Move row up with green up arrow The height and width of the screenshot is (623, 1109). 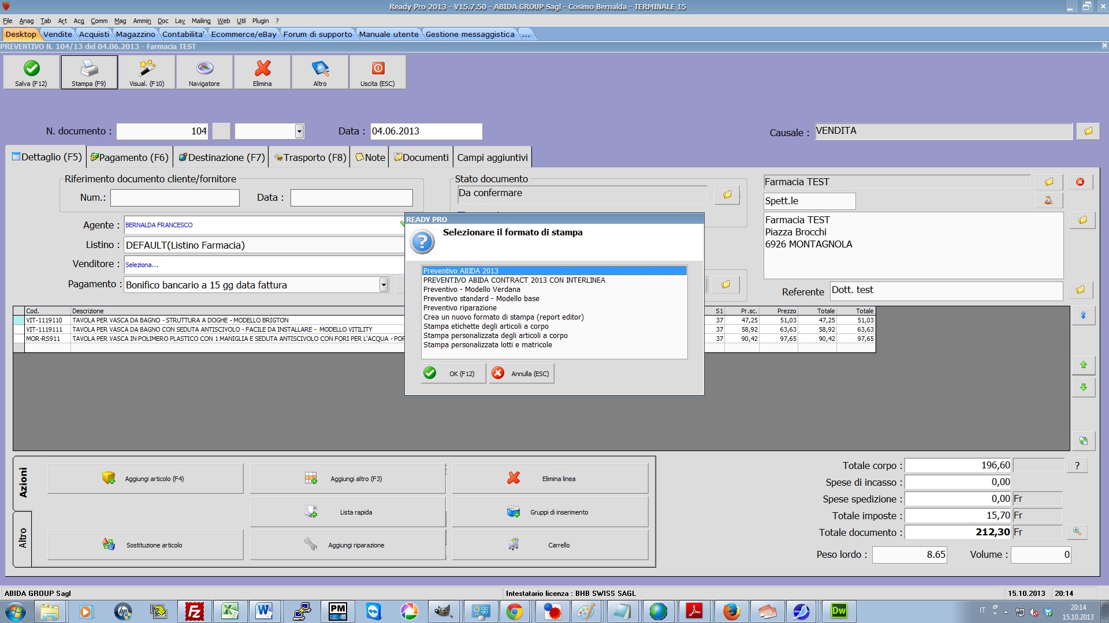point(1084,365)
